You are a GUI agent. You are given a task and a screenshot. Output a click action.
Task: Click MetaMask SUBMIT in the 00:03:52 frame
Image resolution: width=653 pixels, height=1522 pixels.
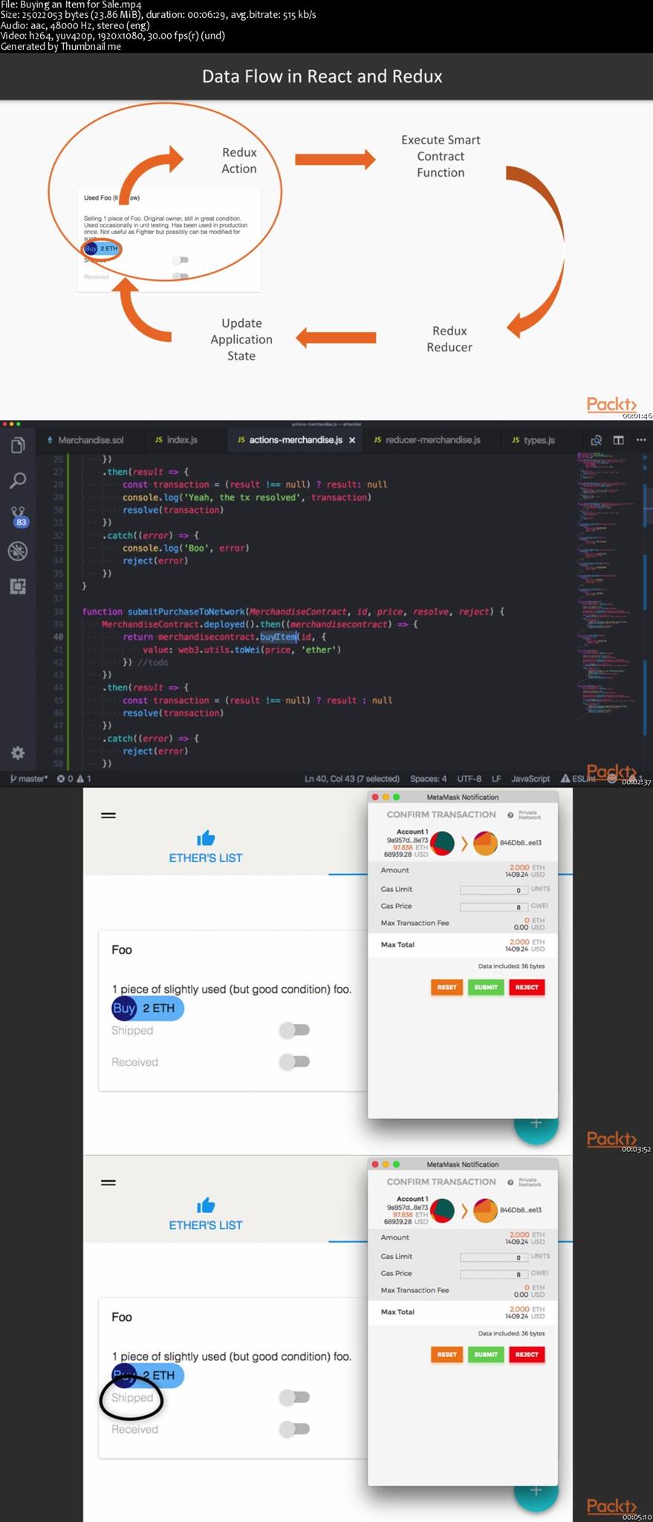click(486, 987)
